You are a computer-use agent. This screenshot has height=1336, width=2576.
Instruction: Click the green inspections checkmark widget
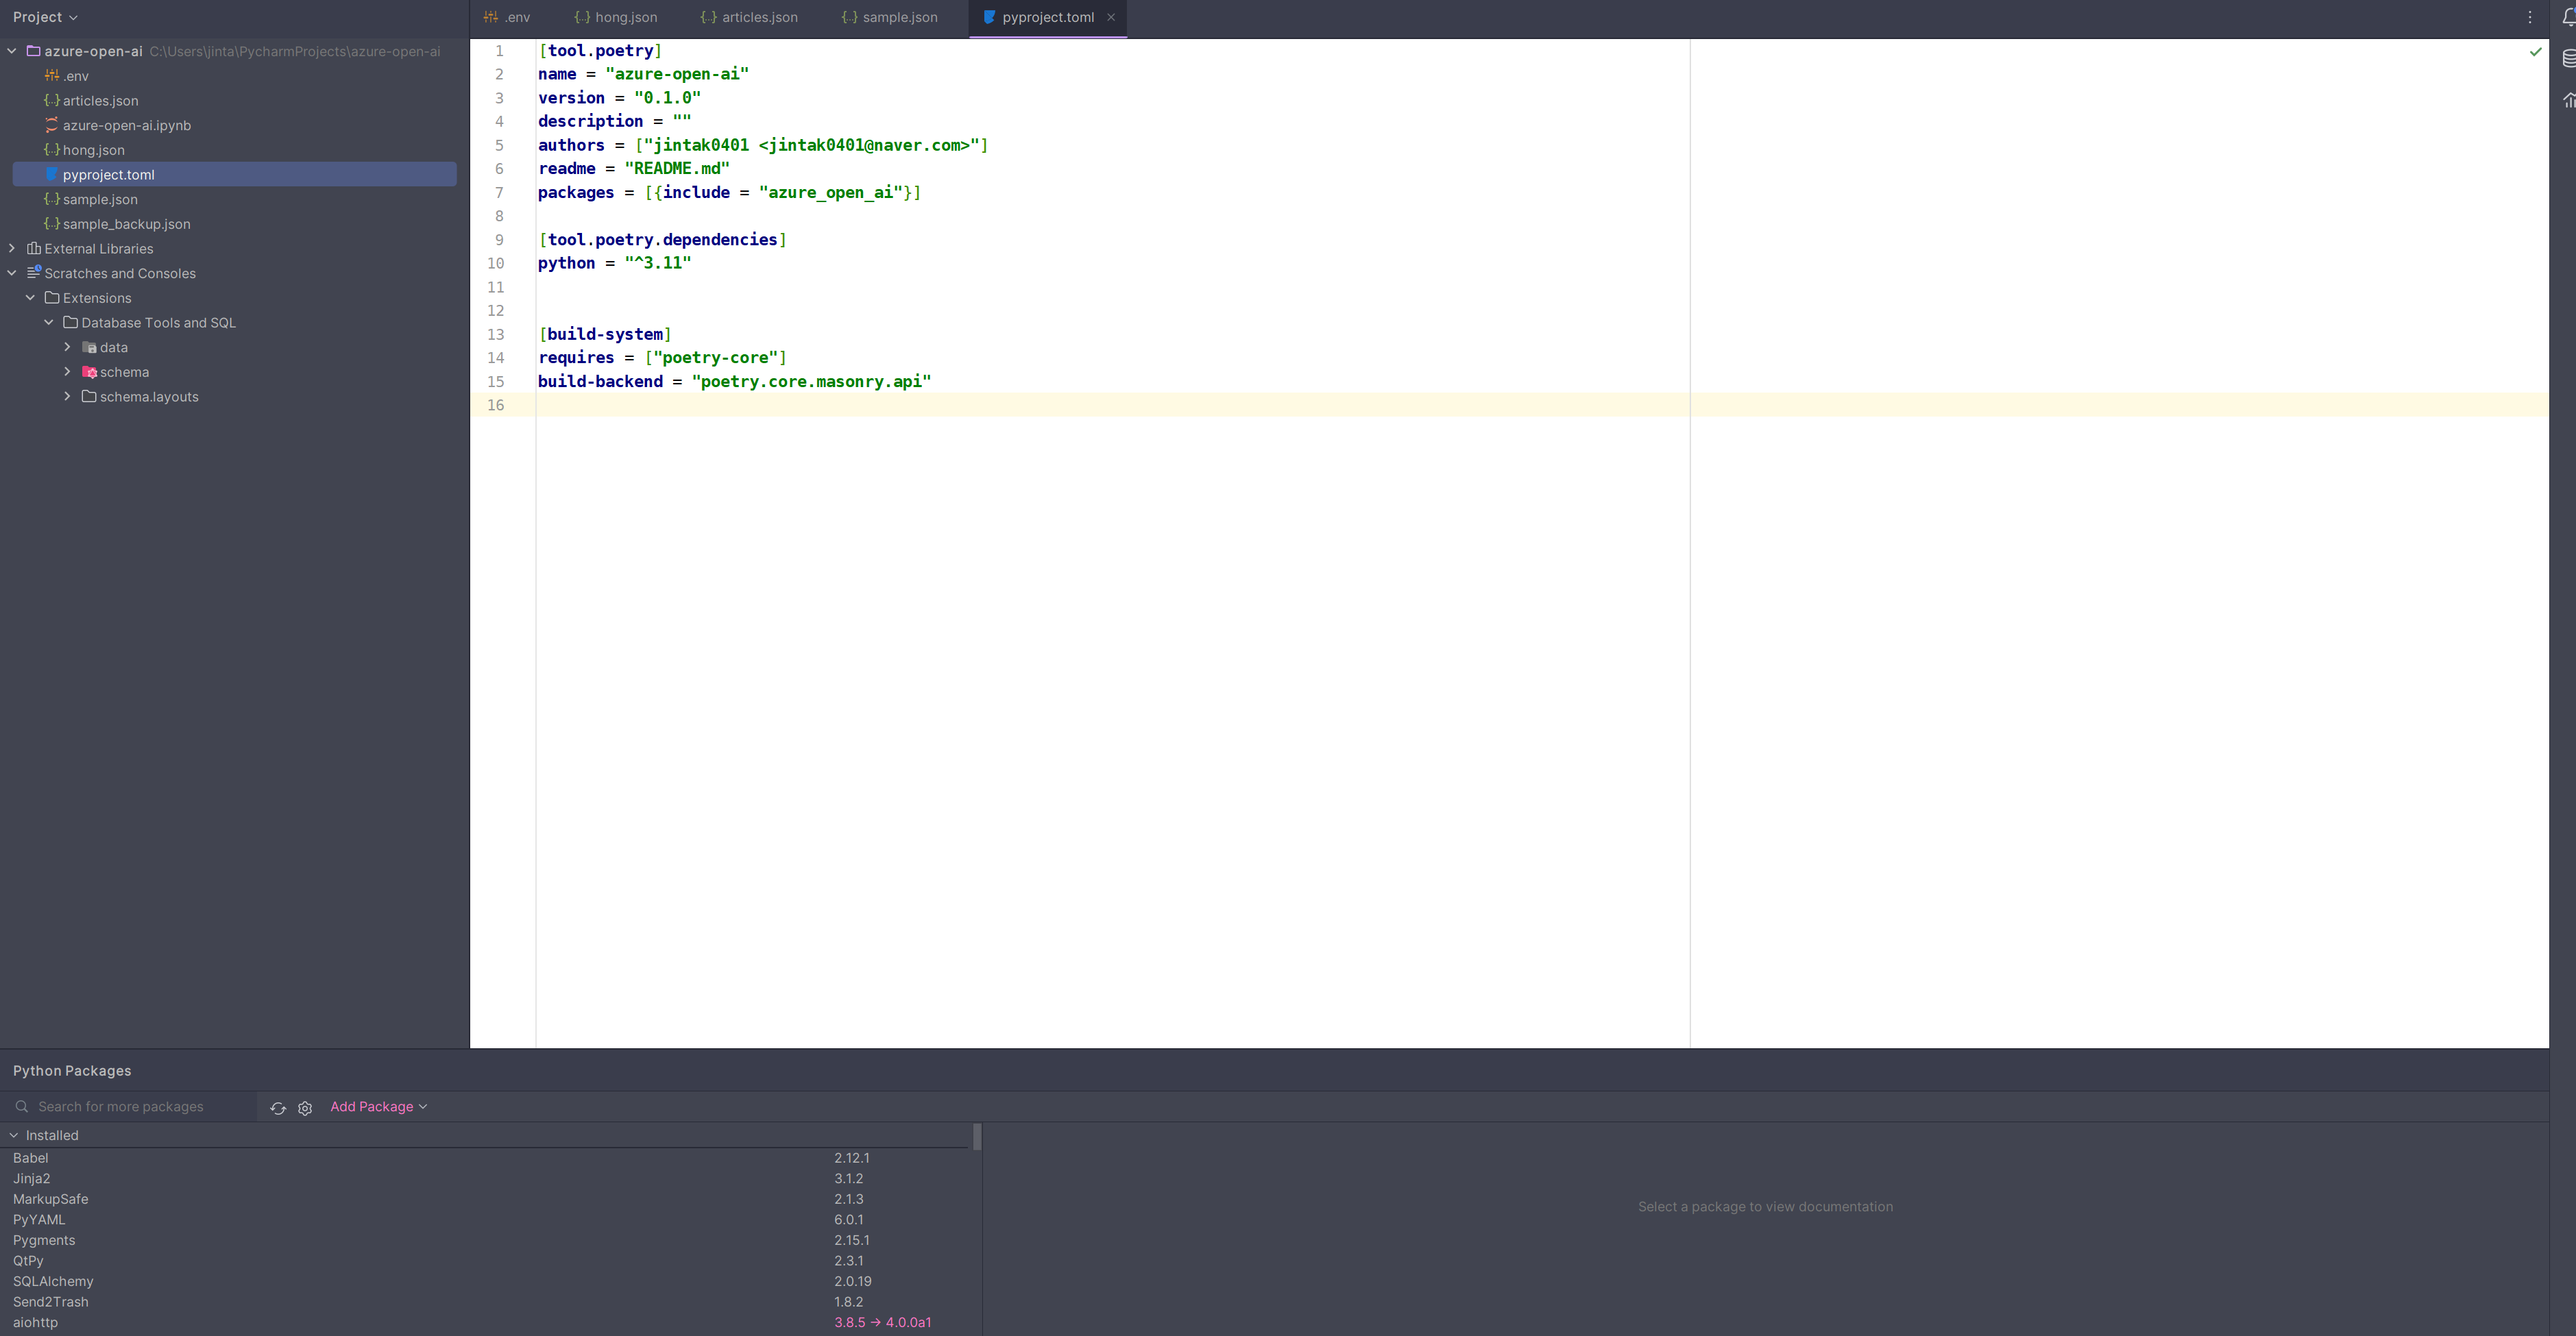point(2535,51)
